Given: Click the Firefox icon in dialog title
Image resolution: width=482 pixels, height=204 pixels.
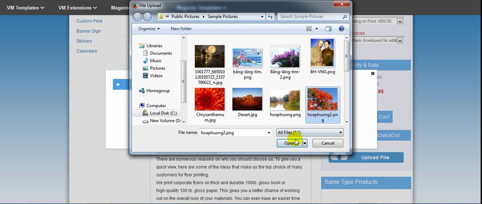Looking at the screenshot, I should tap(135, 5).
